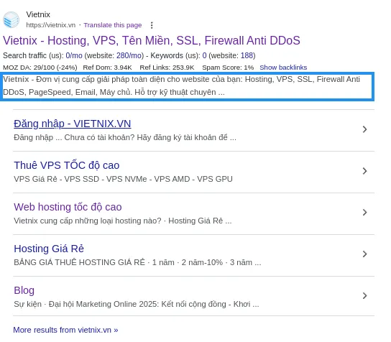Open Đăng nhập - VIETNIX.VN sitelink
Image resolution: width=391 pixels, height=342 pixels.
point(73,124)
